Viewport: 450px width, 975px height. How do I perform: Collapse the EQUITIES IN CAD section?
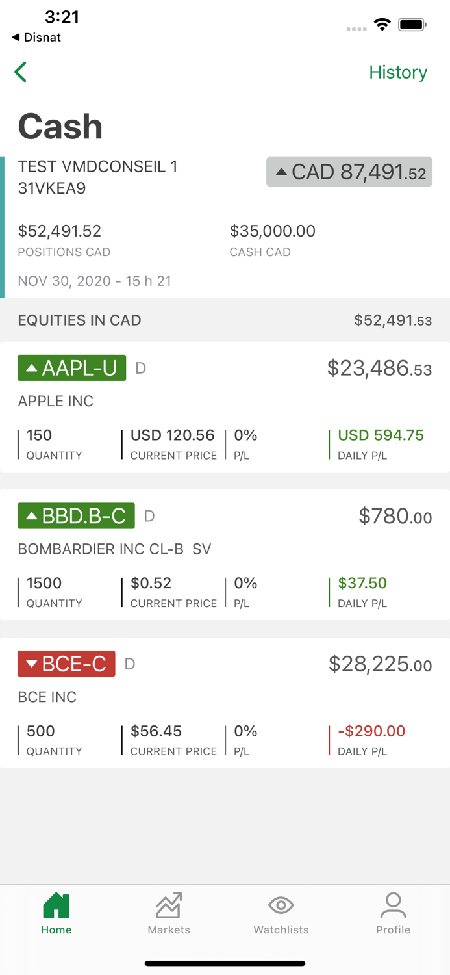click(225, 320)
